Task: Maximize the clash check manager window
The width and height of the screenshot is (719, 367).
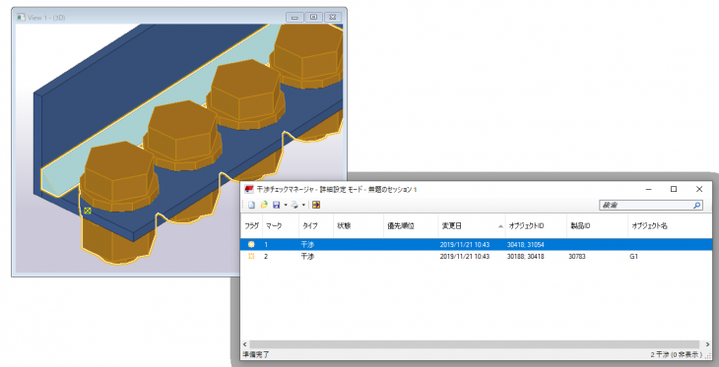Action: (x=674, y=189)
